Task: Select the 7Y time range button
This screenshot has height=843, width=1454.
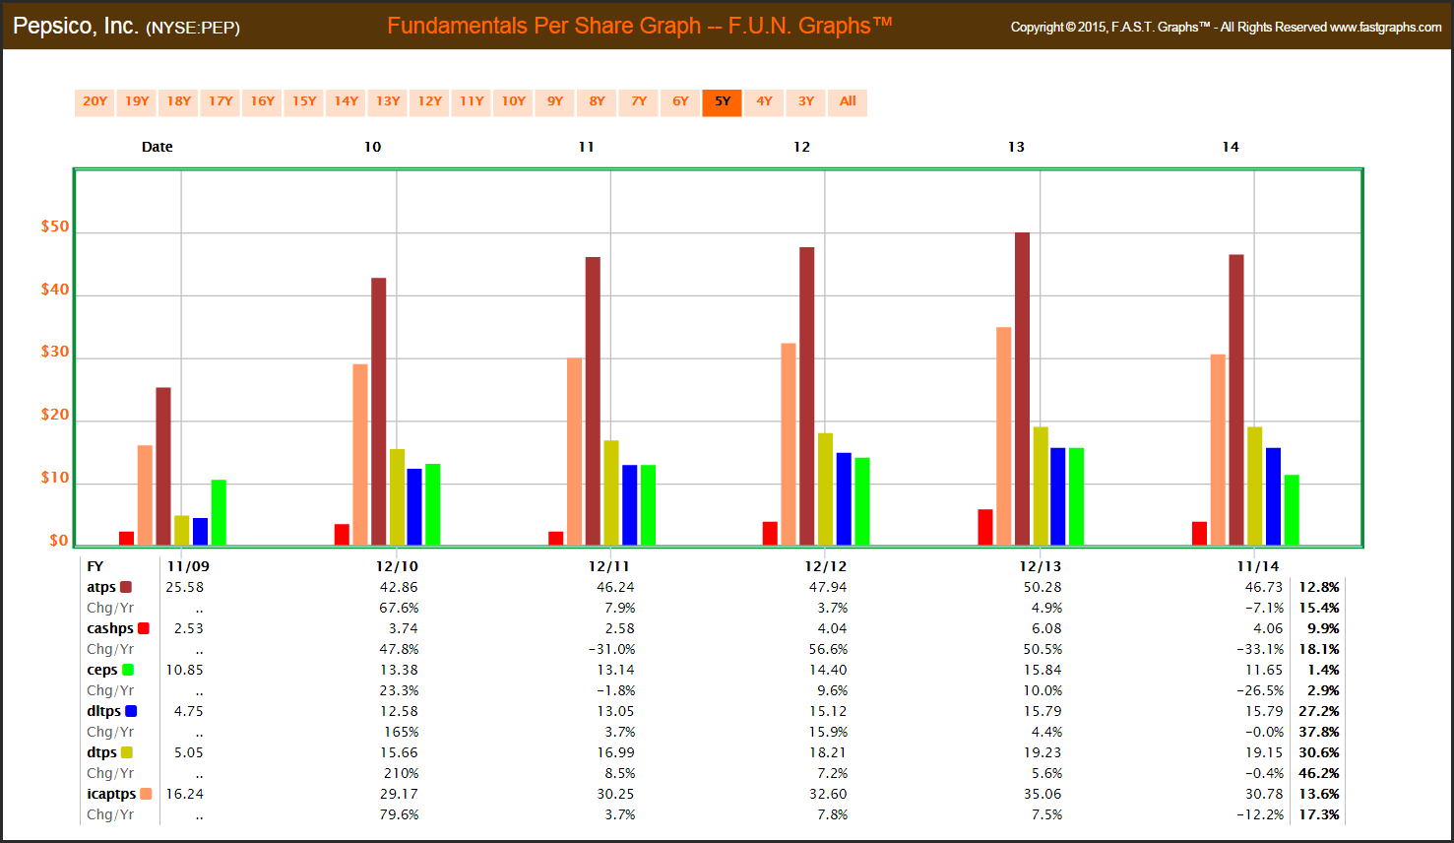Action: (x=638, y=102)
